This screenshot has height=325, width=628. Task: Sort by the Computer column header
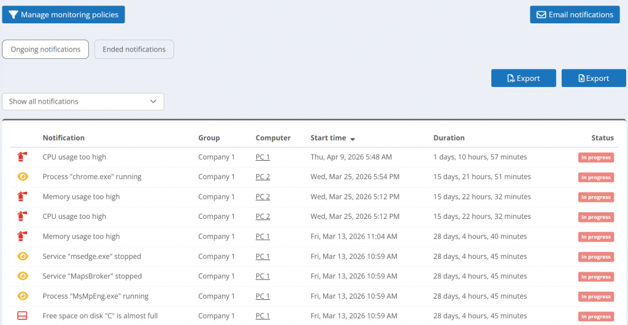[273, 138]
